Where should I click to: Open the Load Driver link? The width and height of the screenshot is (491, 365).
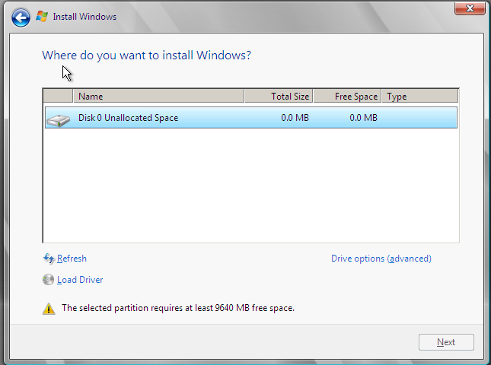[80, 280]
